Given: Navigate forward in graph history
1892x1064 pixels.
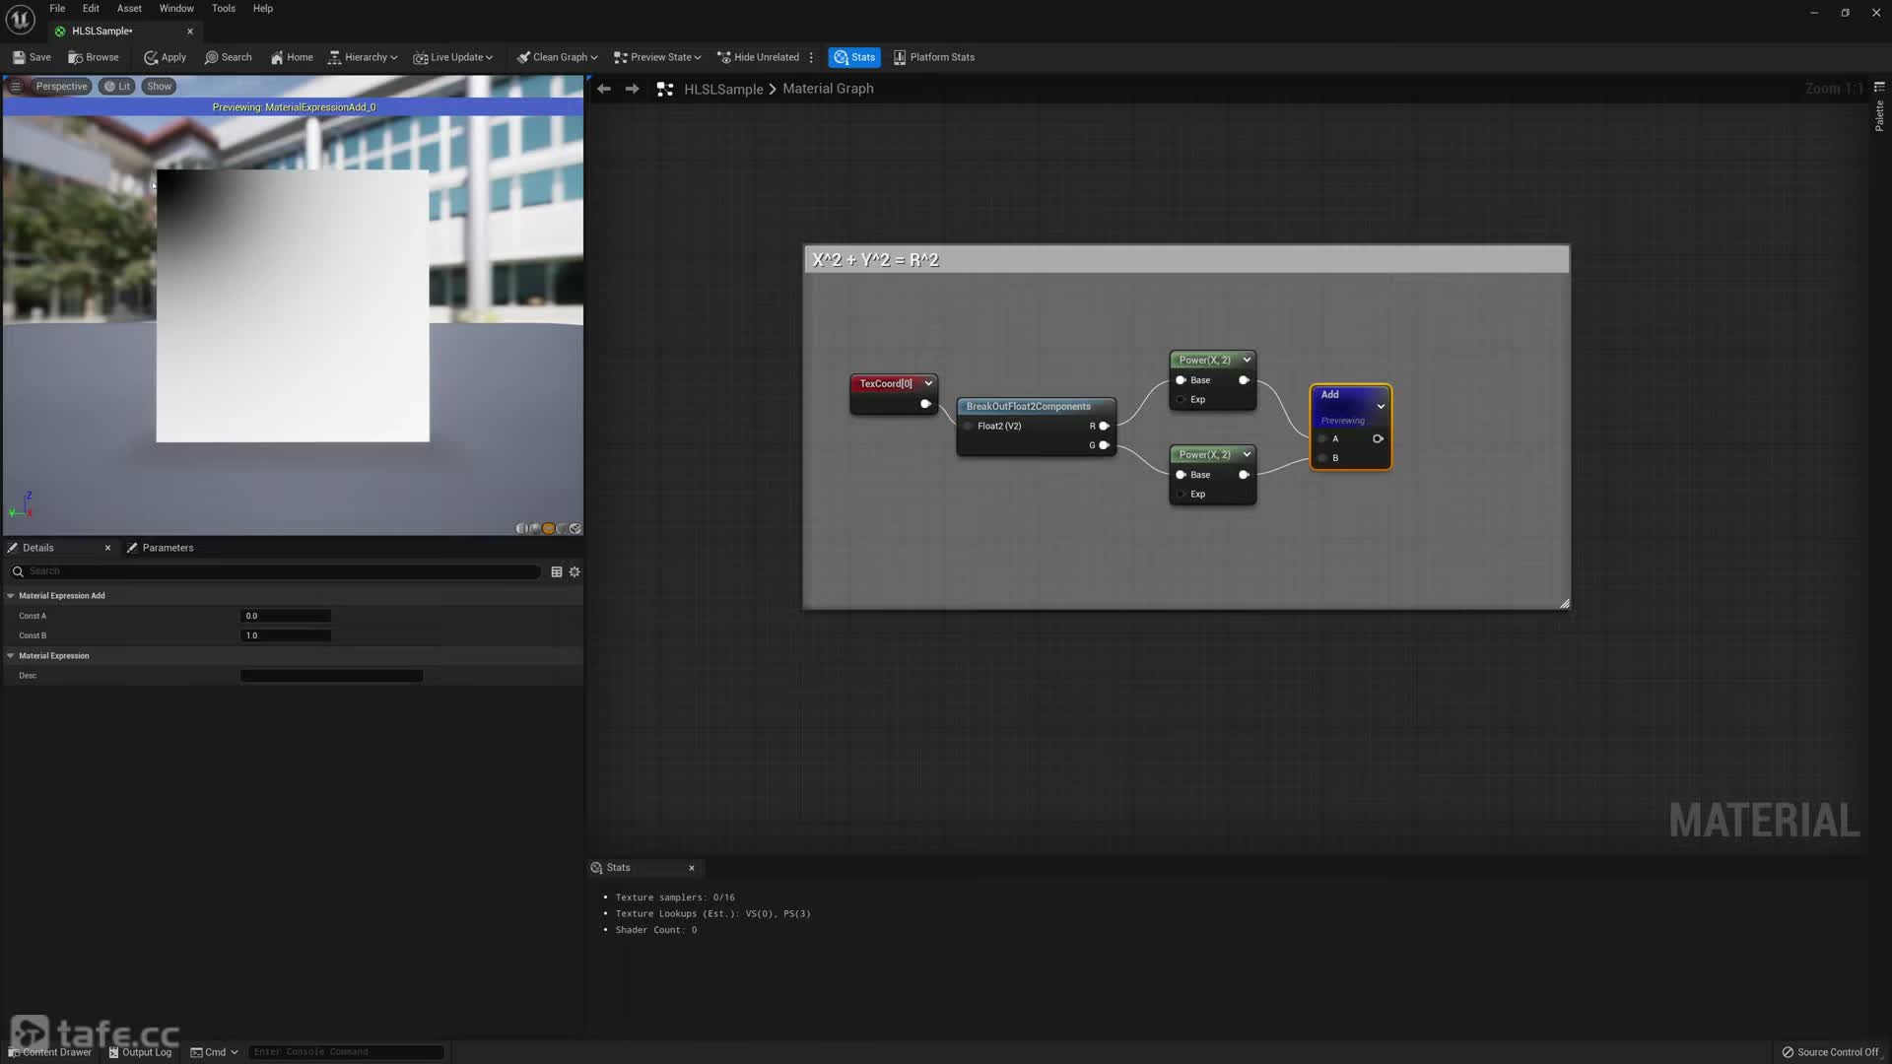Looking at the screenshot, I should click(x=632, y=89).
